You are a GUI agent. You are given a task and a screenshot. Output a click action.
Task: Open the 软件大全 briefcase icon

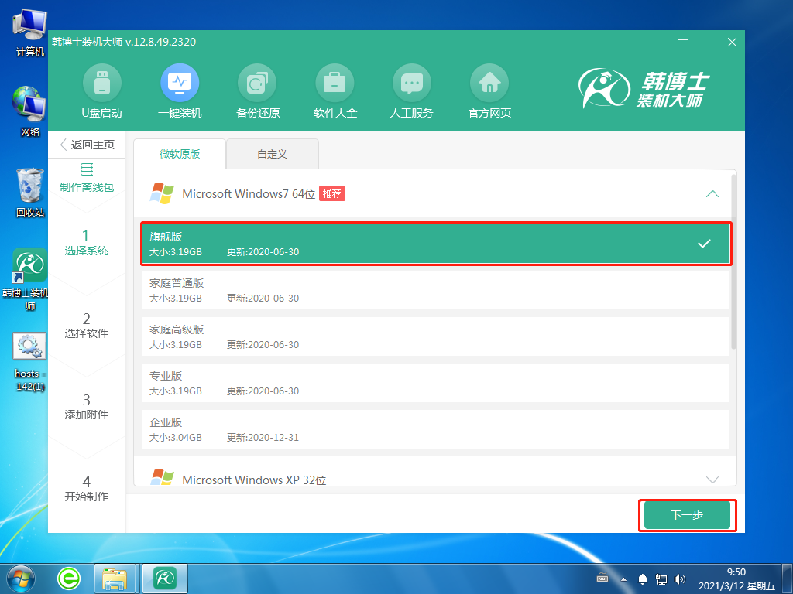pos(335,82)
